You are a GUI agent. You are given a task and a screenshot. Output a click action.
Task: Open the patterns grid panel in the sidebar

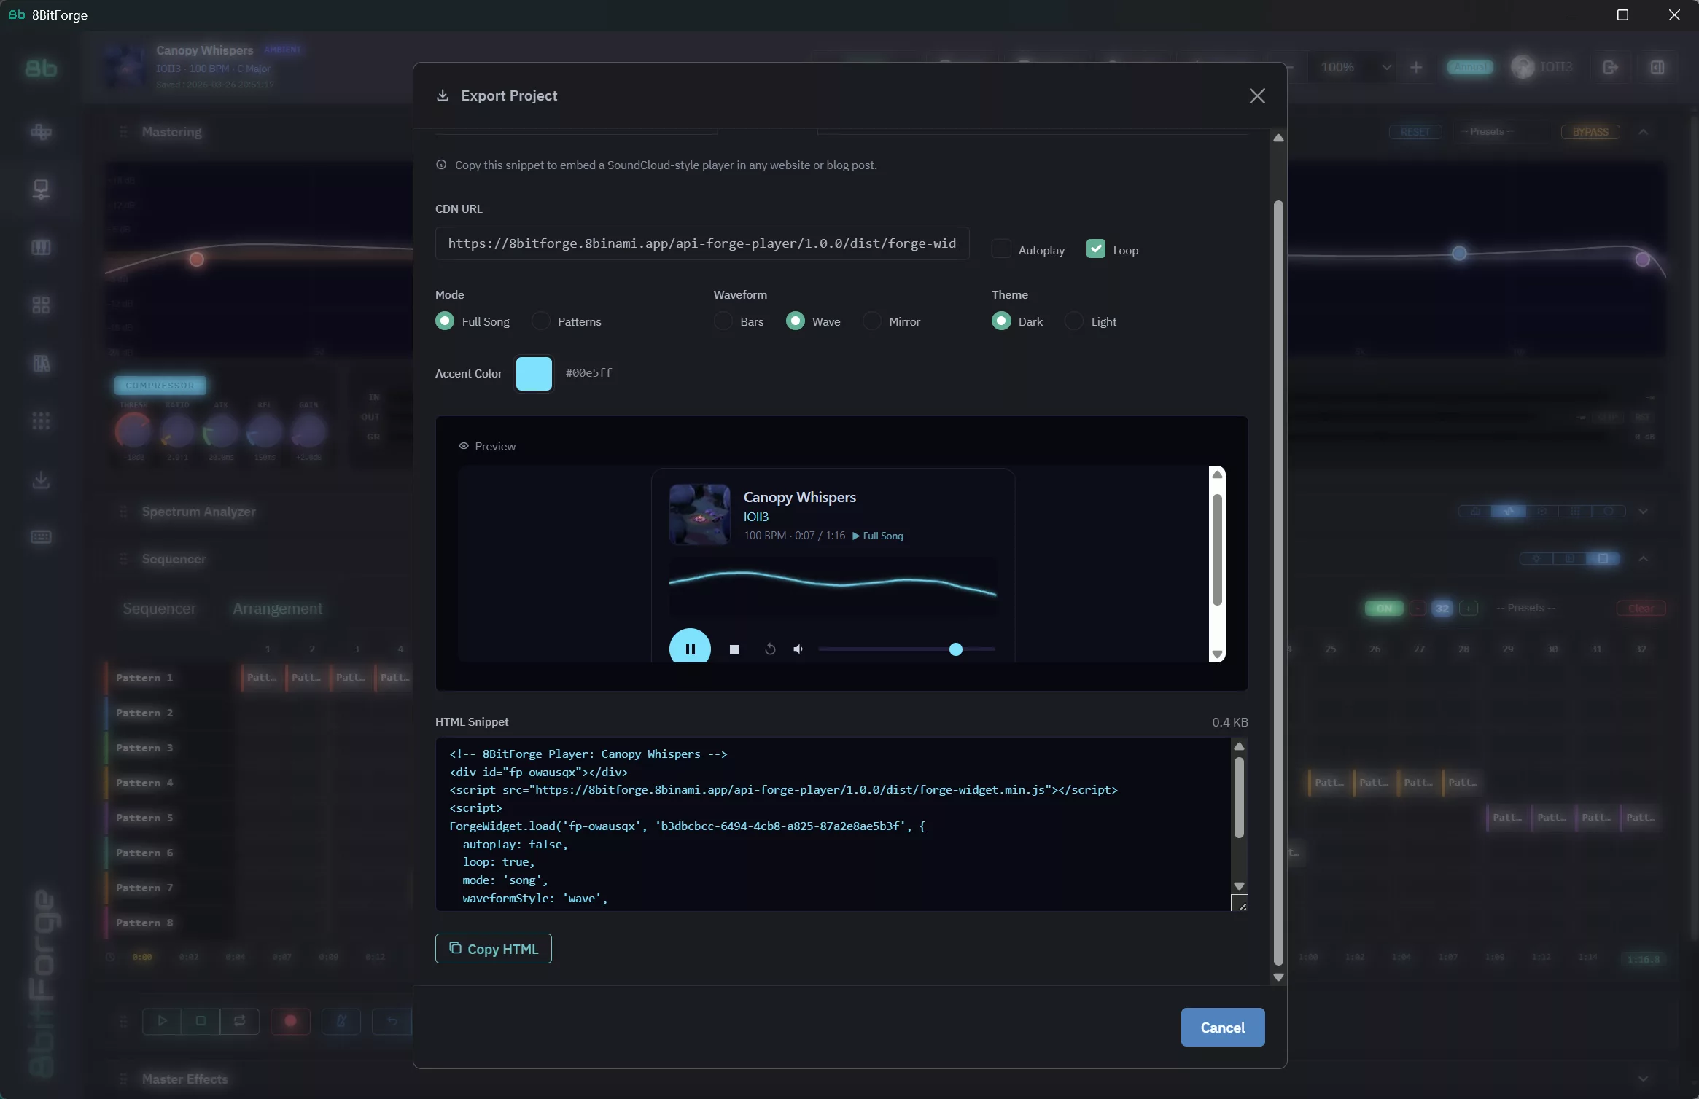[42, 305]
